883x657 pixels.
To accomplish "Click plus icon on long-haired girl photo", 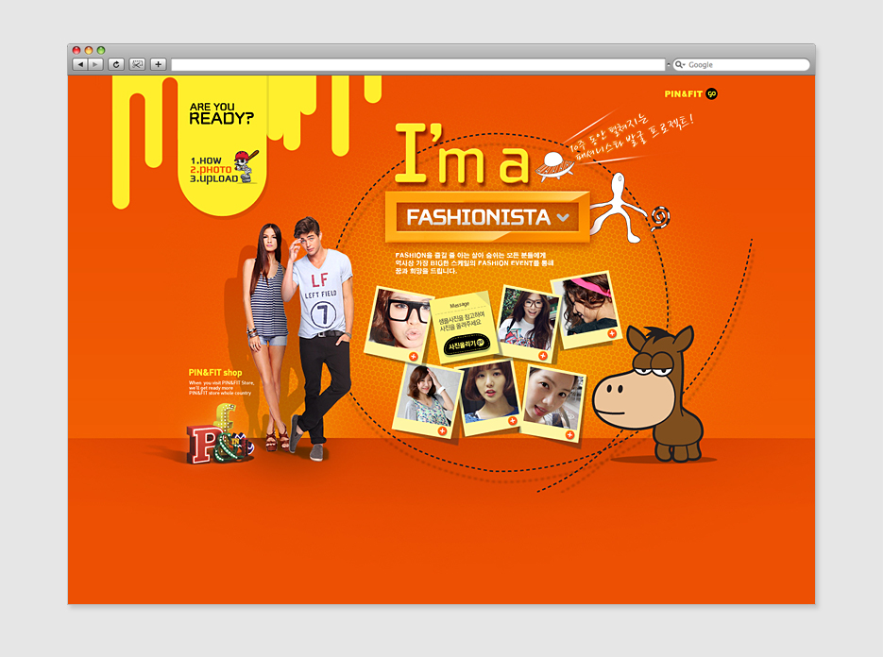I will [x=543, y=355].
